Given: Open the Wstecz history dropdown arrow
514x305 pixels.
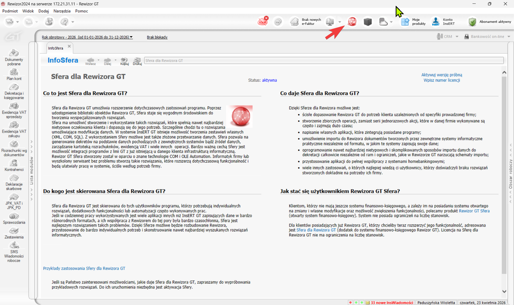Looking at the screenshot, I should click(98, 60).
